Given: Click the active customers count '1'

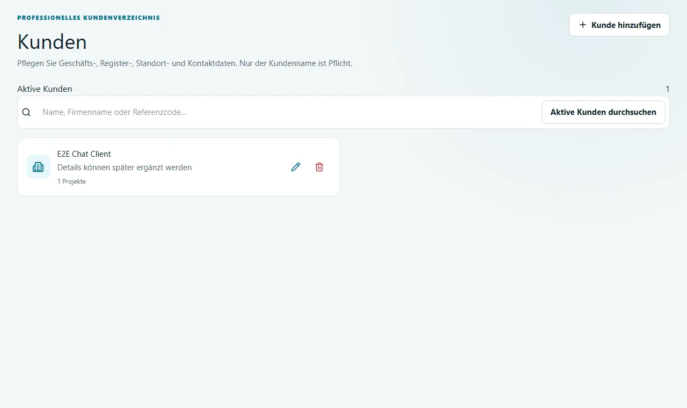Looking at the screenshot, I should coord(668,89).
